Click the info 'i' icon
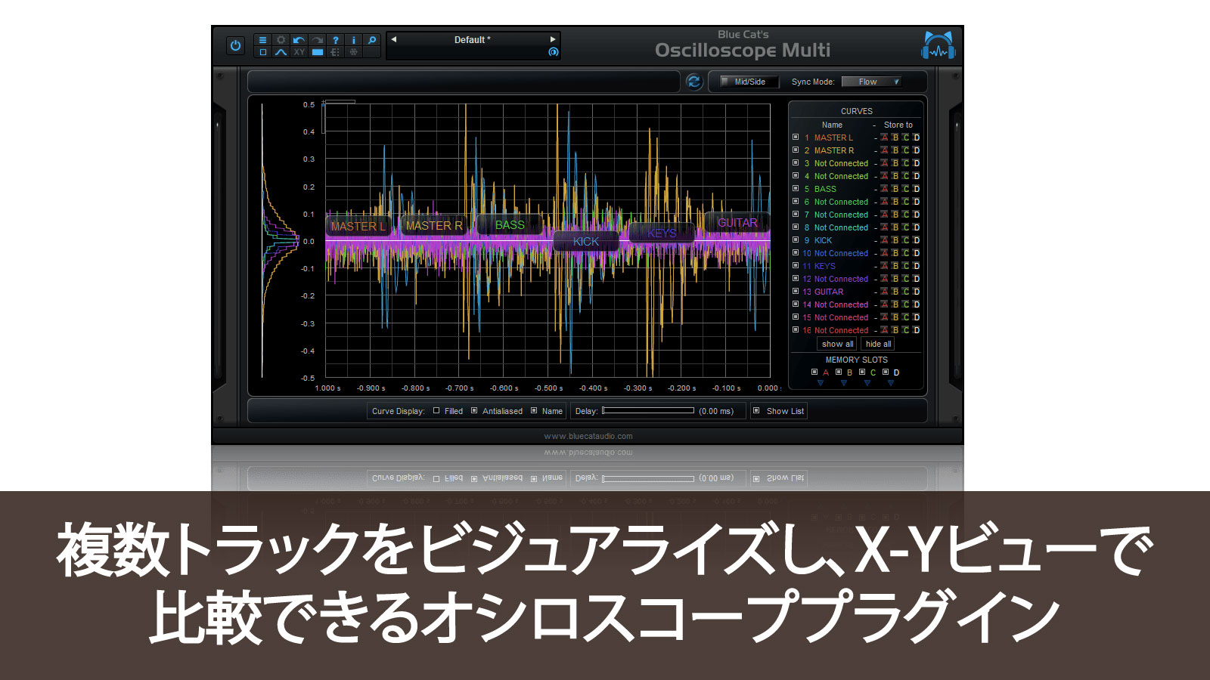1210x680 pixels. coord(353,40)
